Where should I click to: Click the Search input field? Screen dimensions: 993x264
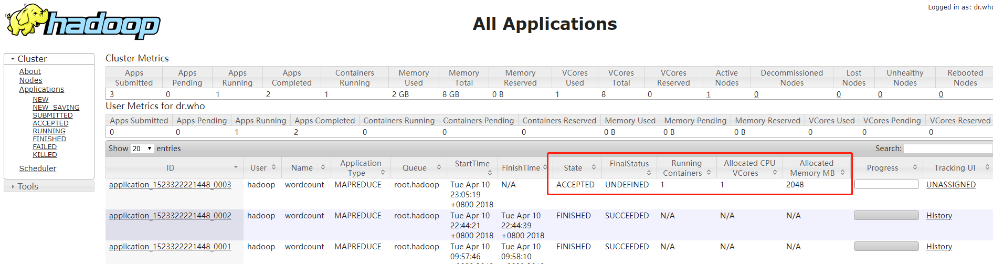(x=947, y=149)
